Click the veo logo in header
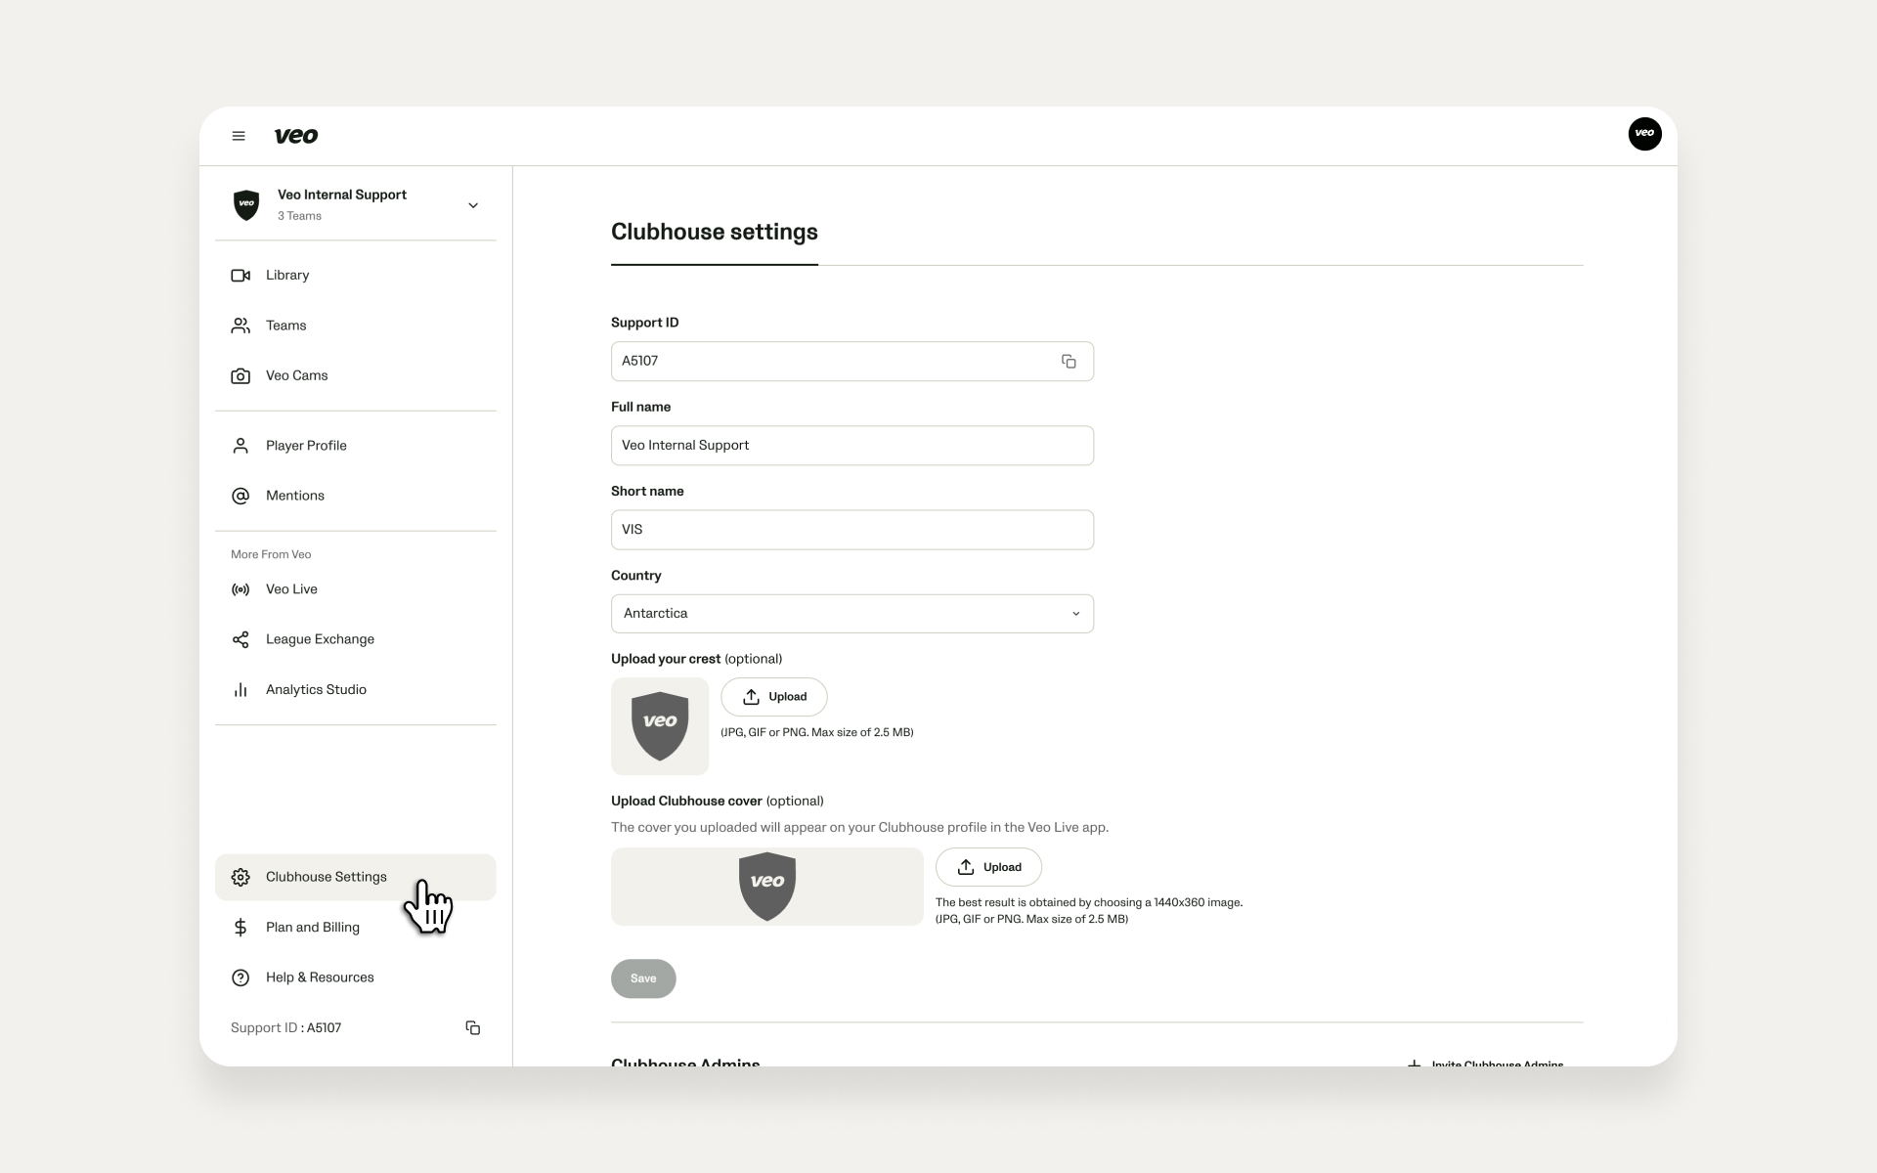 [296, 136]
